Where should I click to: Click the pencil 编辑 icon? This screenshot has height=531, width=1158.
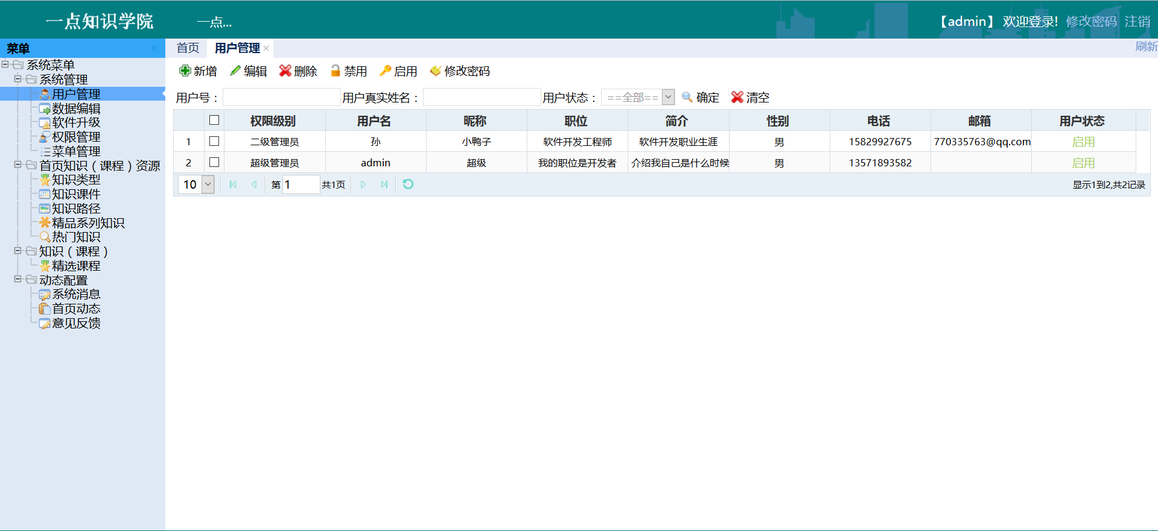click(235, 71)
